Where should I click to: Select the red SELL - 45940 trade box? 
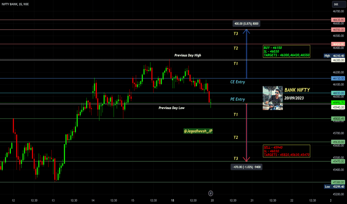(286, 151)
